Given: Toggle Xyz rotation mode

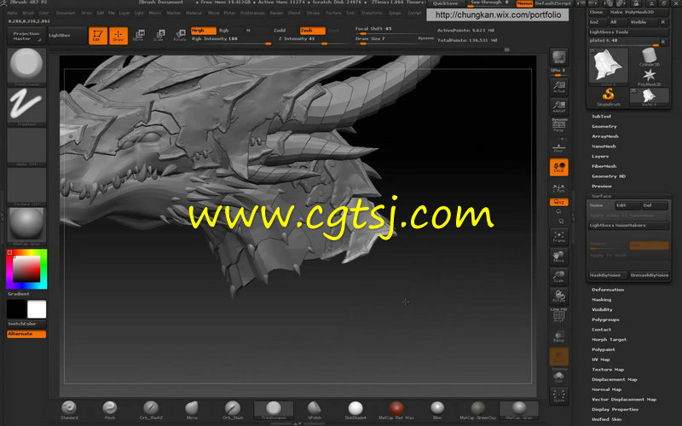Looking at the screenshot, I should coord(559,202).
